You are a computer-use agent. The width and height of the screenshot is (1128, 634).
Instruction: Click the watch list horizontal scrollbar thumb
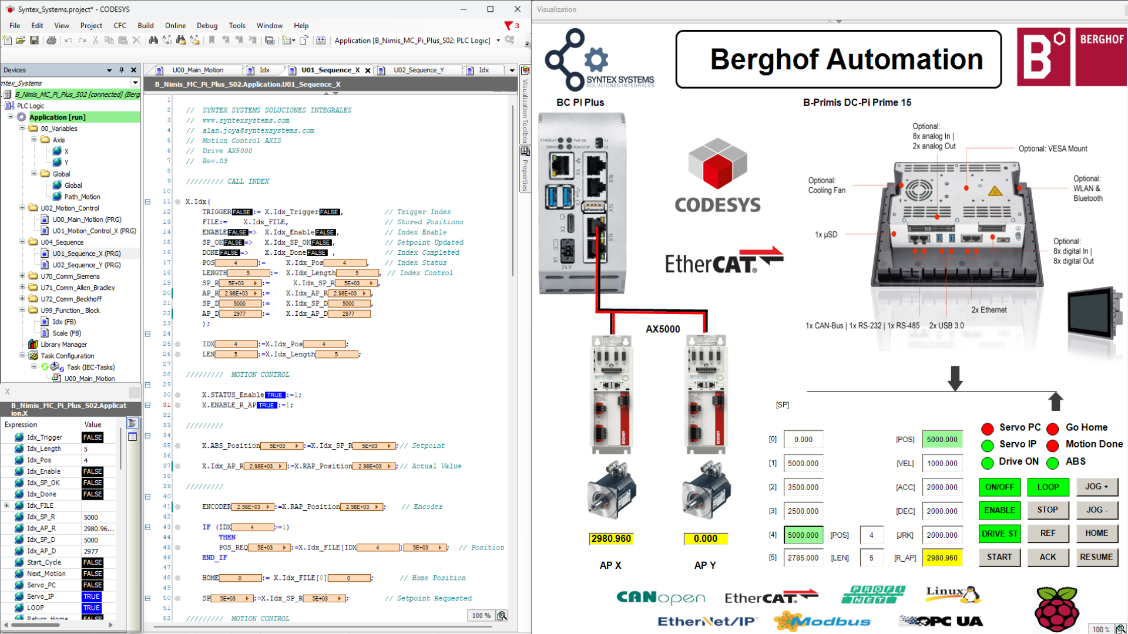click(x=35, y=625)
